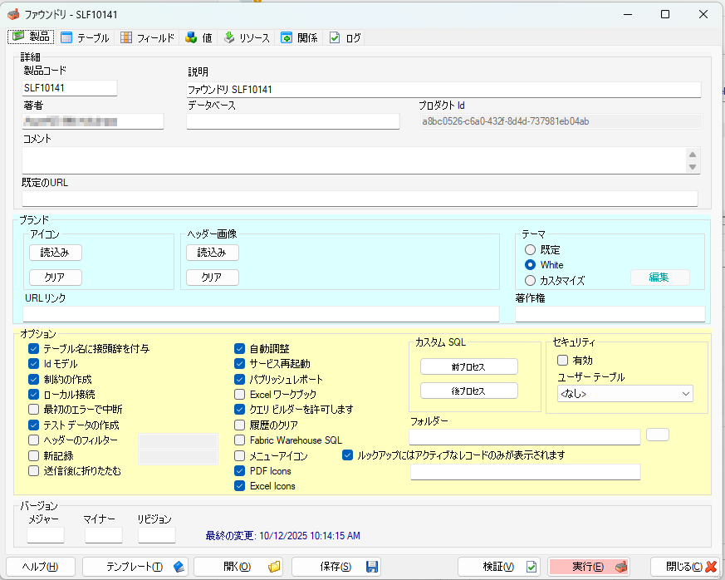Image resolution: width=725 pixels, height=580 pixels.
Task: Click the book icon on テンプレート button
Action: 179,567
